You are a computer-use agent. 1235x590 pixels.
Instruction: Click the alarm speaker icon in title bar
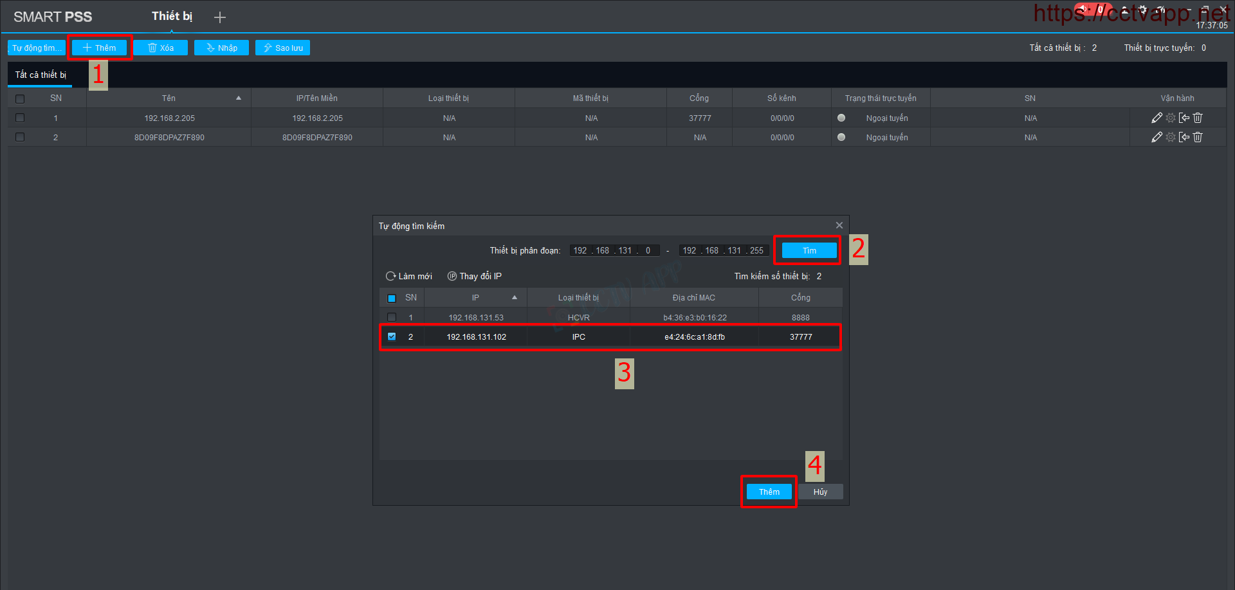(1084, 9)
